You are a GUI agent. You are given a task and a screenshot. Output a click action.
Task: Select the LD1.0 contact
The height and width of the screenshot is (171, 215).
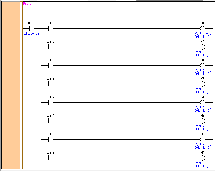point(51,29)
